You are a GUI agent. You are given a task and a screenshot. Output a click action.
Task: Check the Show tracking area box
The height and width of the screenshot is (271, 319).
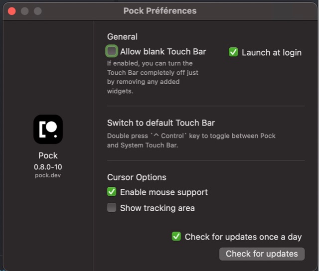pos(112,208)
